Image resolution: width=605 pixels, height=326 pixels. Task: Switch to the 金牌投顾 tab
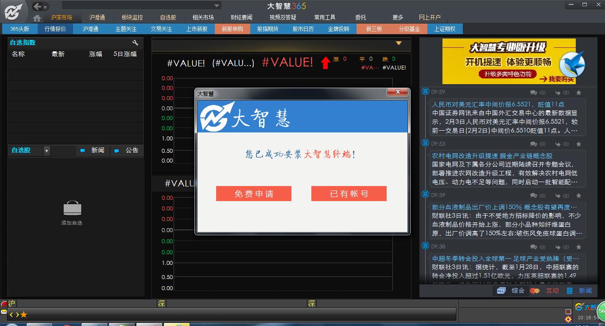(x=339, y=29)
